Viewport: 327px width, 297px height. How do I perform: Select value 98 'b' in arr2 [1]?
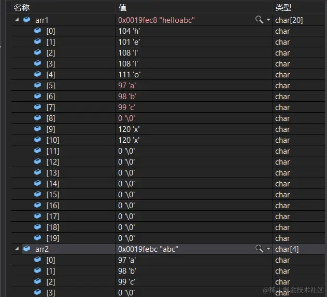(x=127, y=271)
